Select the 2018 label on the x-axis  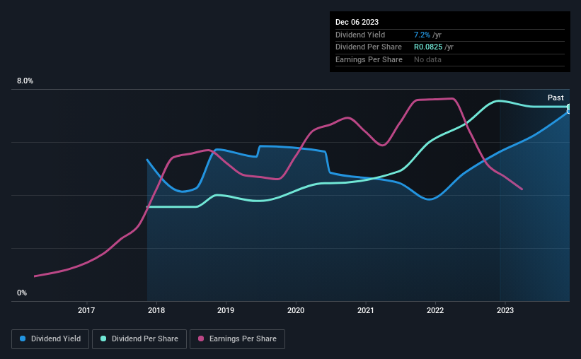[156, 310]
